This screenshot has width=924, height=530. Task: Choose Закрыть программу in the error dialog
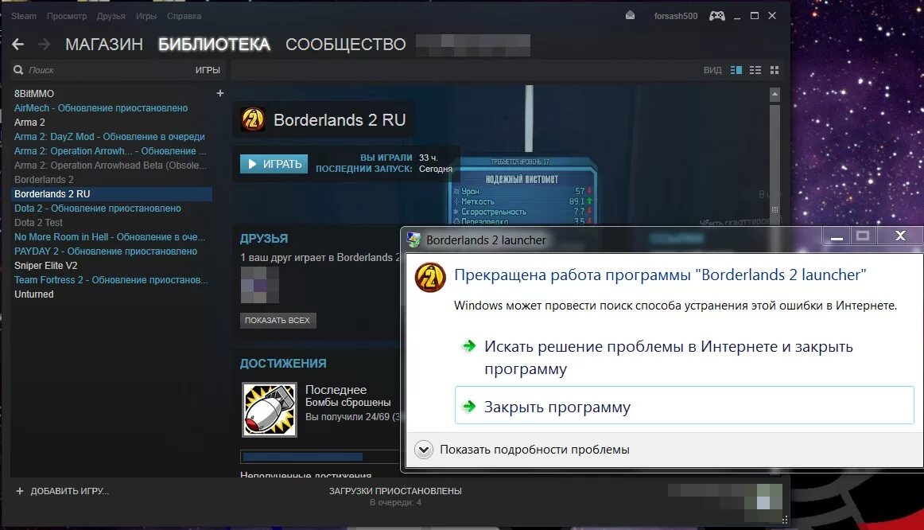coord(684,406)
